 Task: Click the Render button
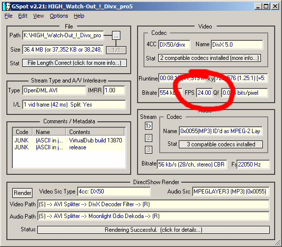(x=23, y=193)
